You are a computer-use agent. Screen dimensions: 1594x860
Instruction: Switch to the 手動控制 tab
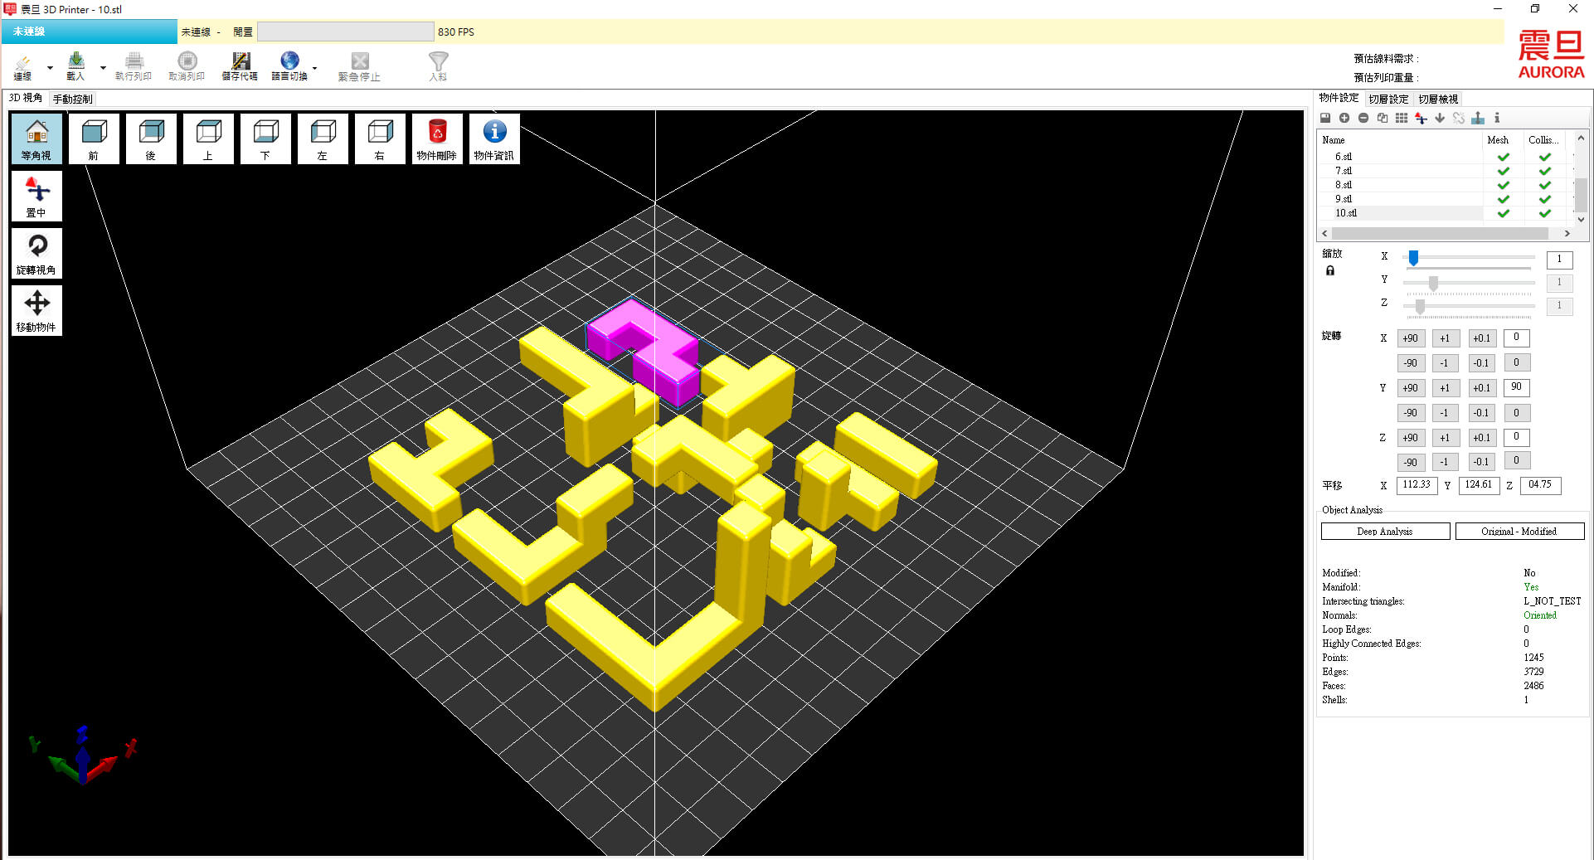pos(73,99)
